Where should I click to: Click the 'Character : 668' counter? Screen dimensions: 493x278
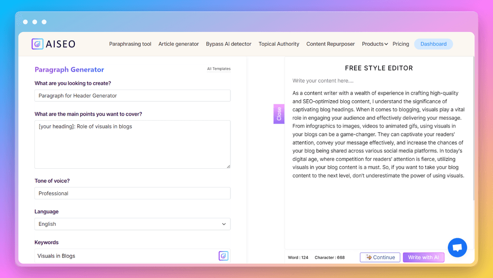click(330, 257)
